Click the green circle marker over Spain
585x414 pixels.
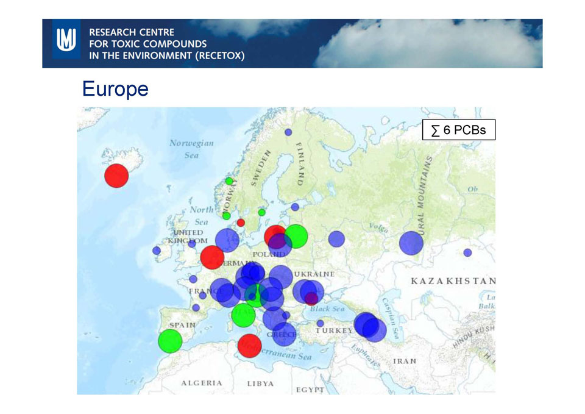pyautogui.click(x=170, y=341)
